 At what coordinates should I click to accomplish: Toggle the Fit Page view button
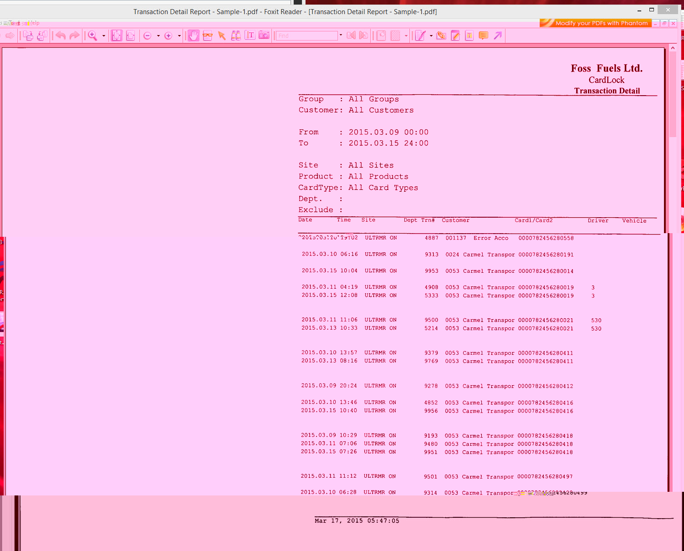(x=117, y=36)
